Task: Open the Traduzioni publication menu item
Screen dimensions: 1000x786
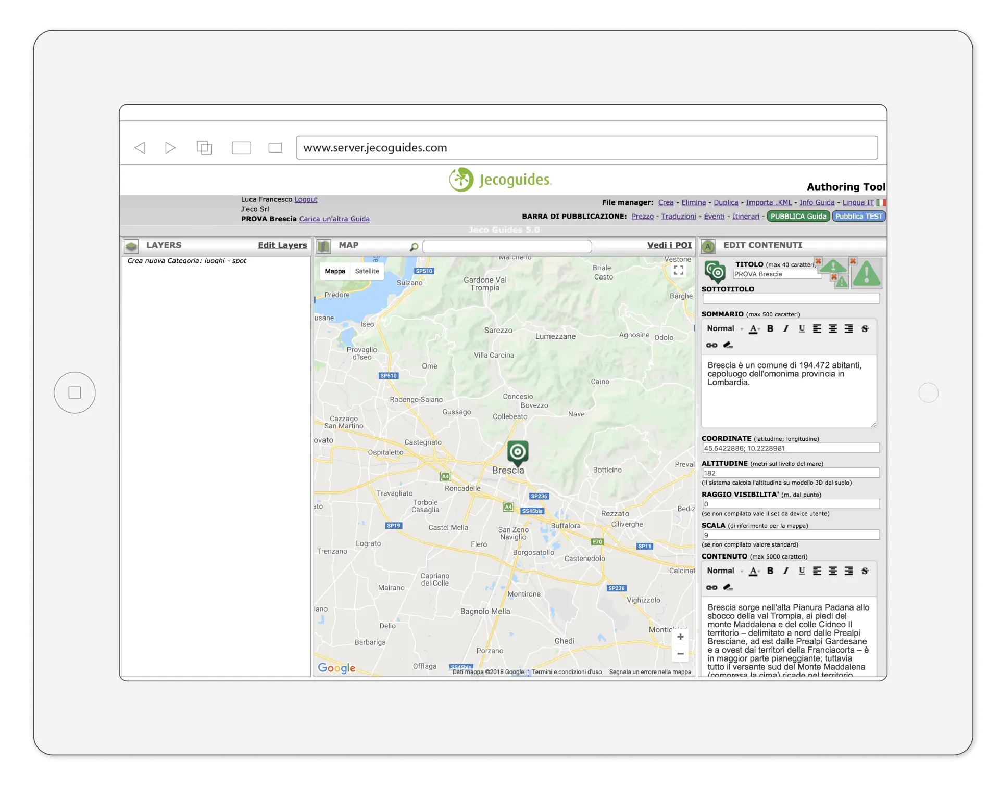Action: point(678,217)
